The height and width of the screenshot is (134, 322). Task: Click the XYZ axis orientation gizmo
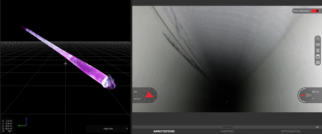click(22, 122)
